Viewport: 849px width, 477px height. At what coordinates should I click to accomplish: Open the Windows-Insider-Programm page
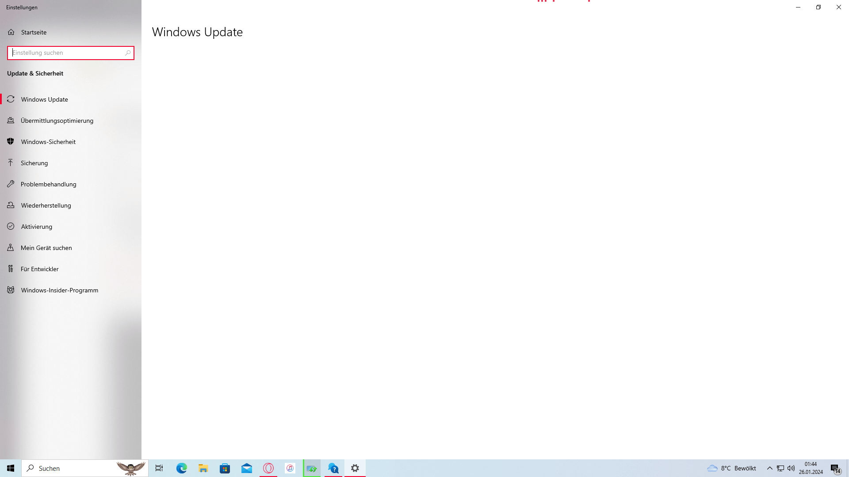pos(71,290)
